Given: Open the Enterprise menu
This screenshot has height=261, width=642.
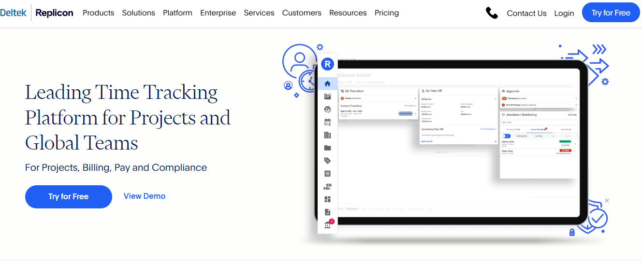Looking at the screenshot, I should pos(218,13).
